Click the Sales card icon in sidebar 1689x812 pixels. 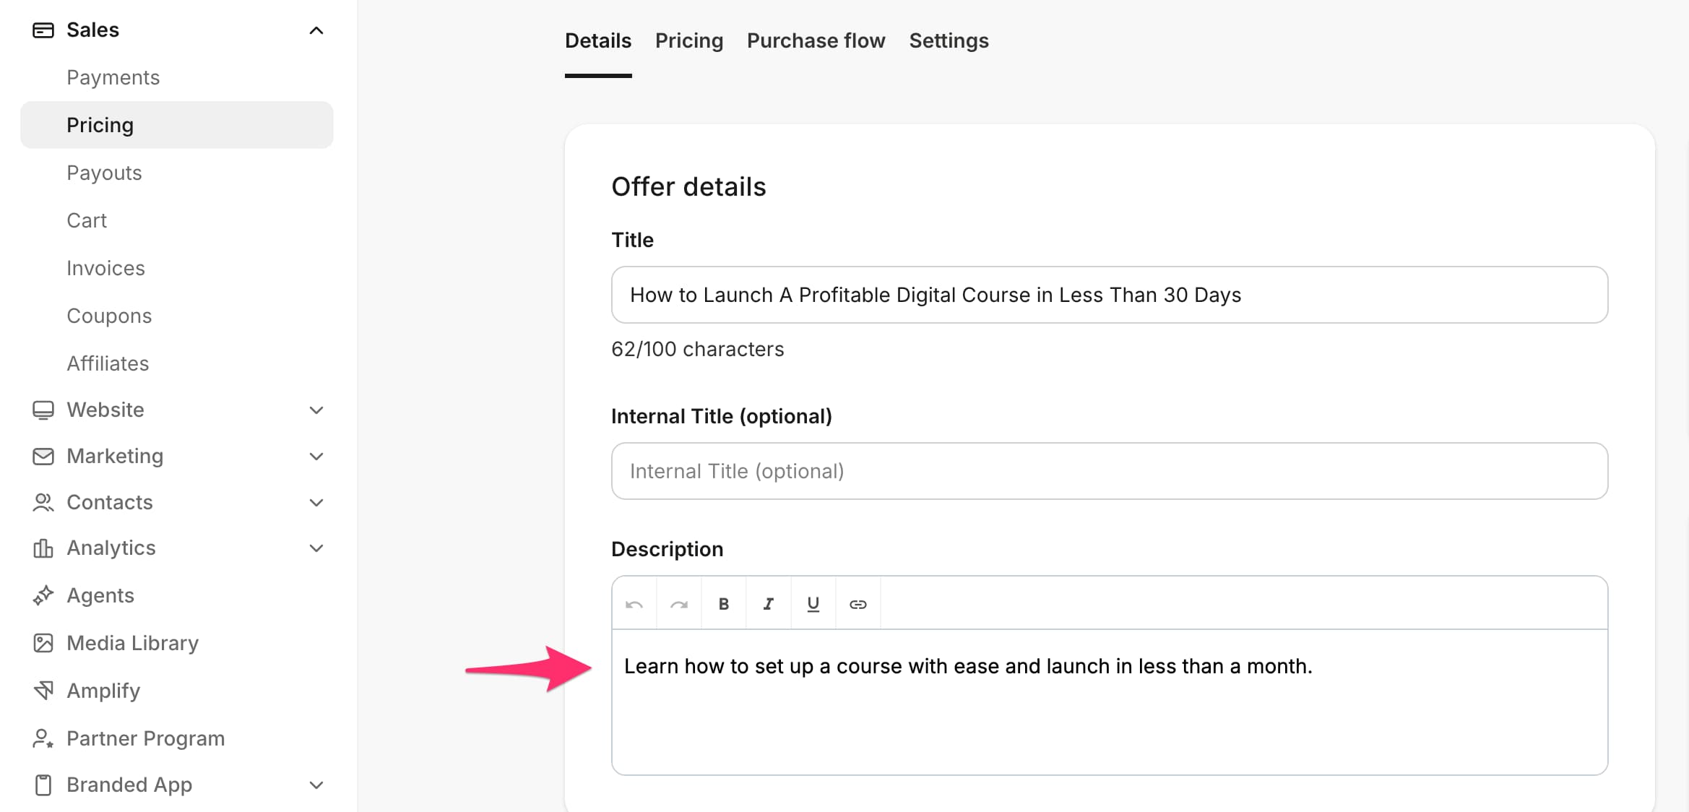click(x=43, y=30)
